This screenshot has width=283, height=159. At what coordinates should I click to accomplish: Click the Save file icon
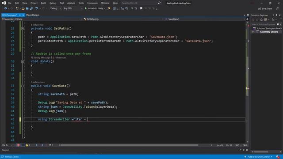pyautogui.click(x=27, y=8)
